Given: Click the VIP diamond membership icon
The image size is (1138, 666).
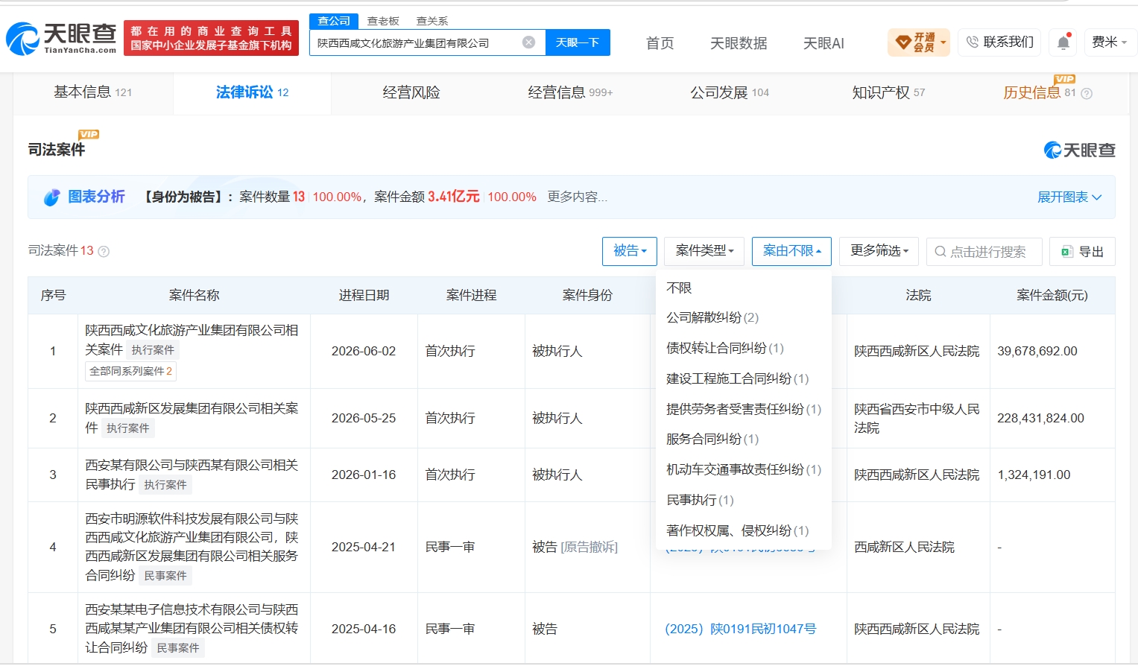Looking at the screenshot, I should click(903, 42).
